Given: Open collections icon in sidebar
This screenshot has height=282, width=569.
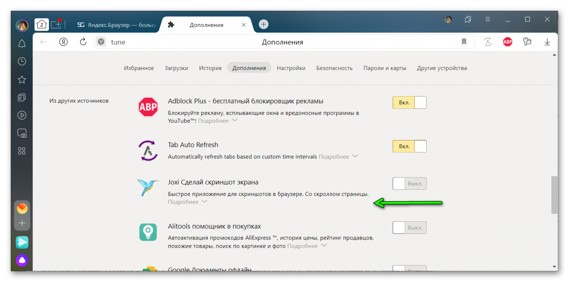Looking at the screenshot, I should [22, 97].
